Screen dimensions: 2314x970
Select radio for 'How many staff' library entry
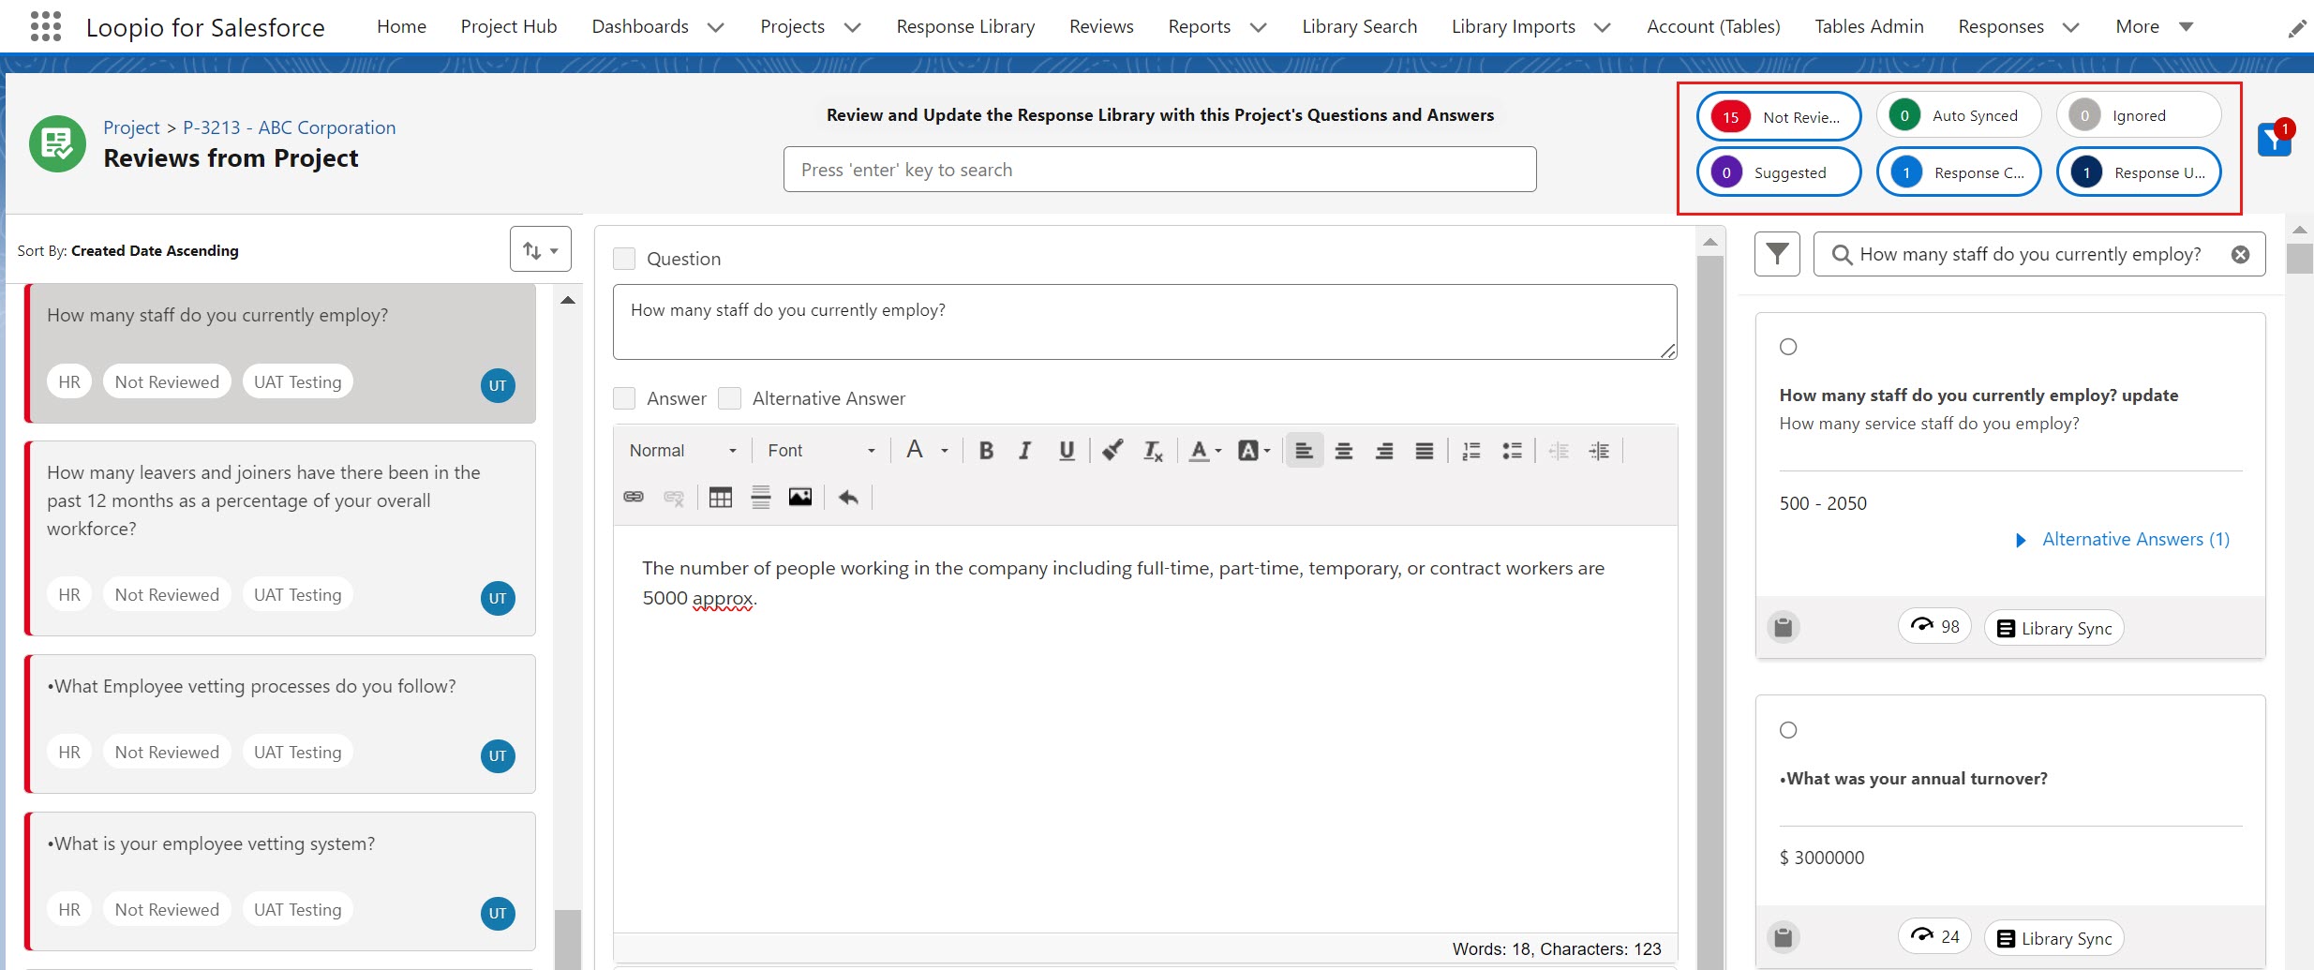1788,347
